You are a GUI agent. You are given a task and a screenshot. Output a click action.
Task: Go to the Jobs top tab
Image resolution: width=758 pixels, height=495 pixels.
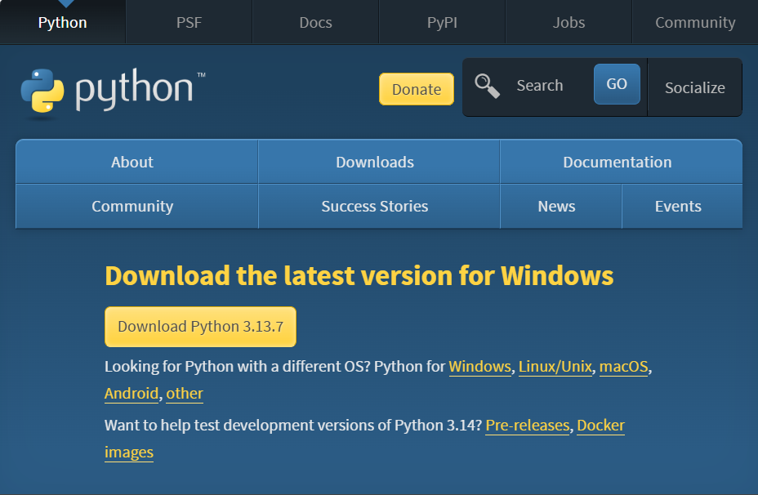[569, 22]
